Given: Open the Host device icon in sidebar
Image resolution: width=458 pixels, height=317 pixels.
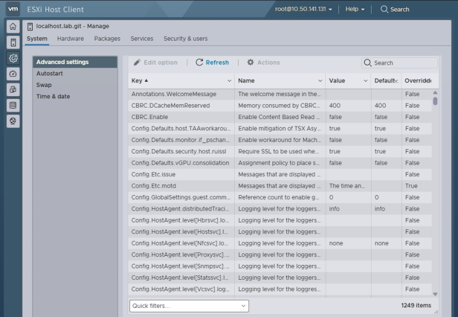Looking at the screenshot, I should pos(13,42).
